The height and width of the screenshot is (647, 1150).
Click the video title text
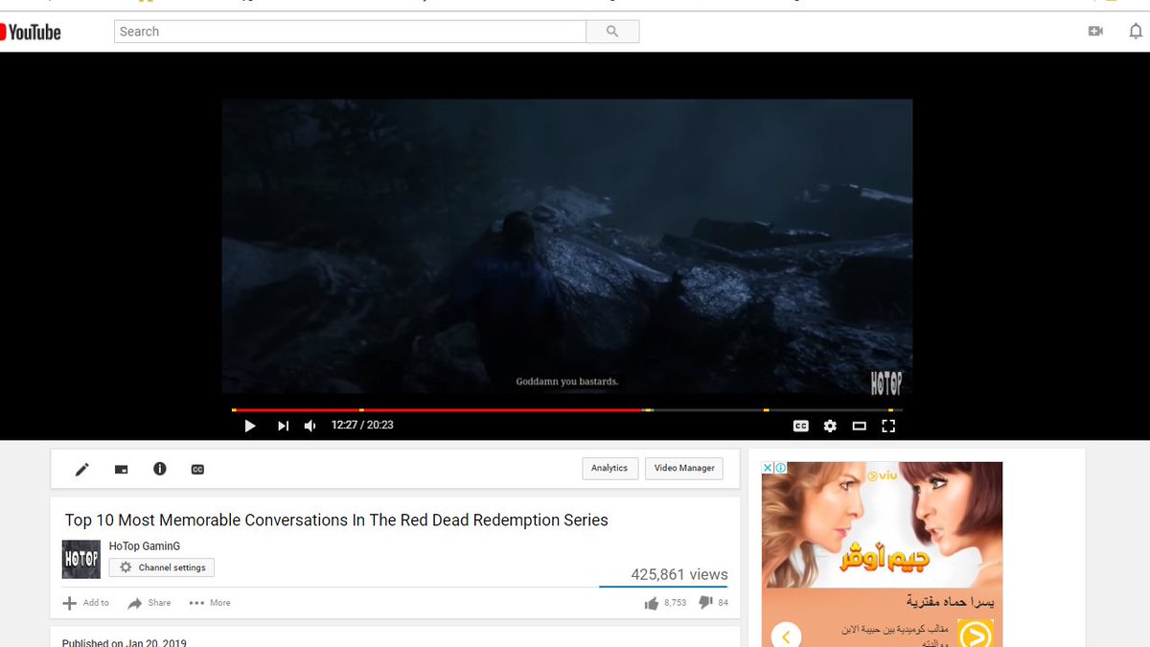tap(336, 520)
